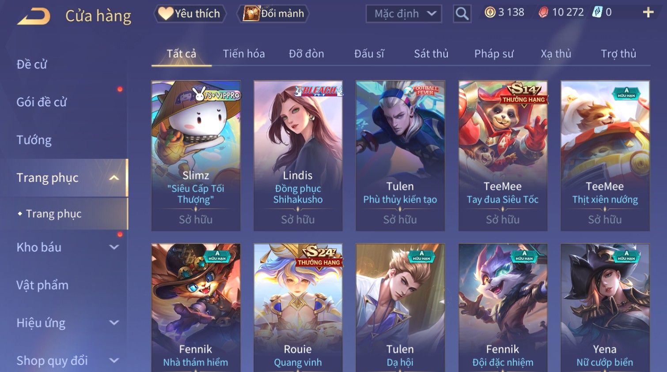This screenshot has width=667, height=372.
Task: Open the search magnifier icon
Action: tap(462, 14)
